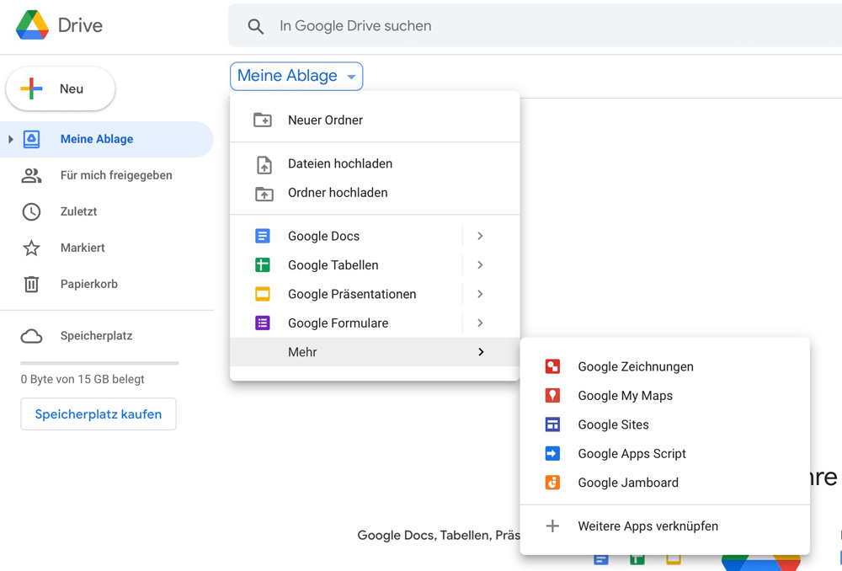Select Dateien hochladen menu entry
This screenshot has width=842, height=571.
pos(375,163)
